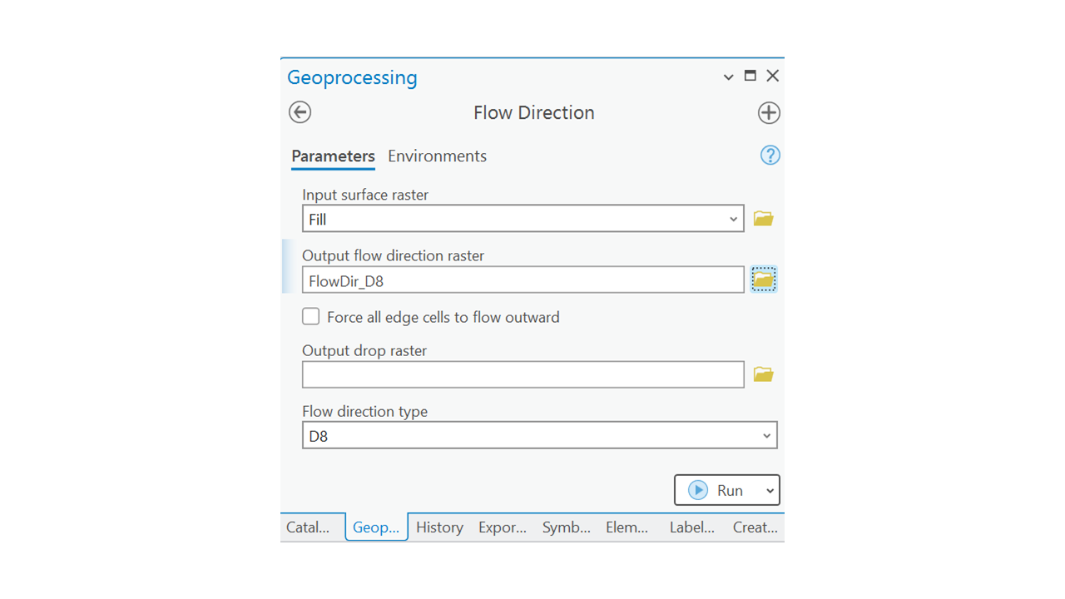The height and width of the screenshot is (599, 1065).
Task: Open the Symbology pane tab
Action: (566, 527)
